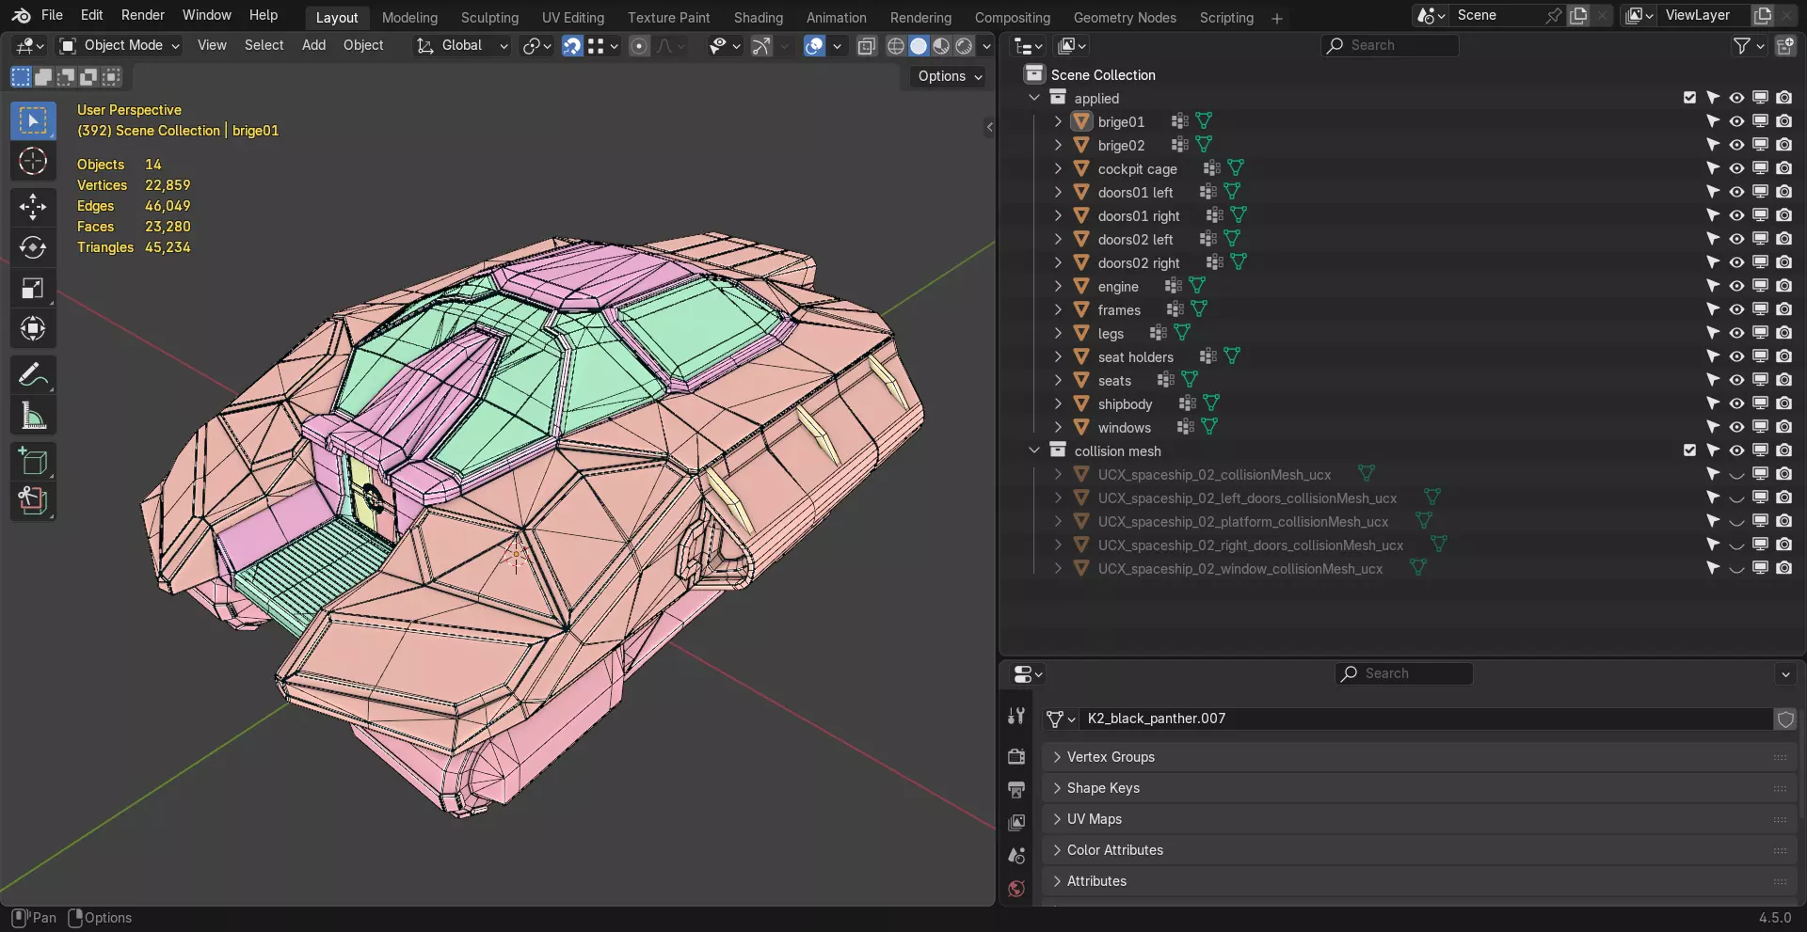The image size is (1807, 932).
Task: Switch to material preview shading
Action: [941, 45]
